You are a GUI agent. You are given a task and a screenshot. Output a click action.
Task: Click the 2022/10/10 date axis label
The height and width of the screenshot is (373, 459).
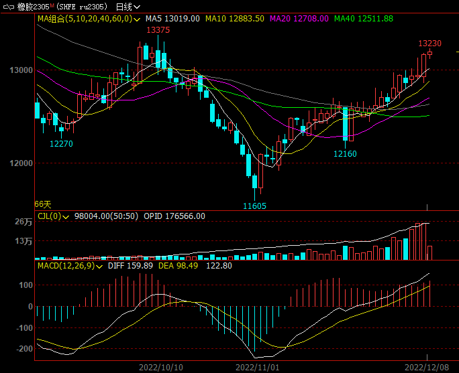(x=161, y=368)
